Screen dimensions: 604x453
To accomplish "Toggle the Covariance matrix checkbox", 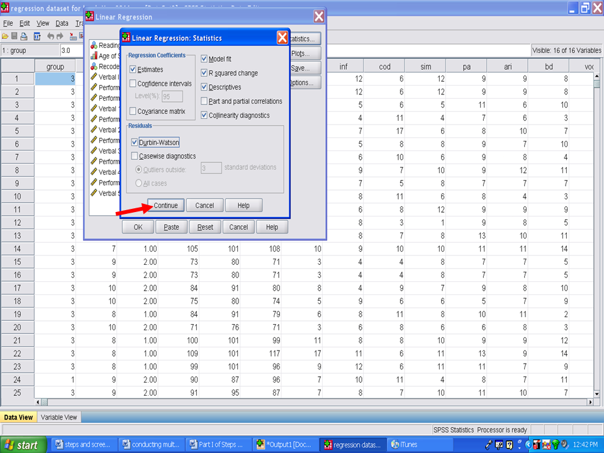I will [133, 111].
